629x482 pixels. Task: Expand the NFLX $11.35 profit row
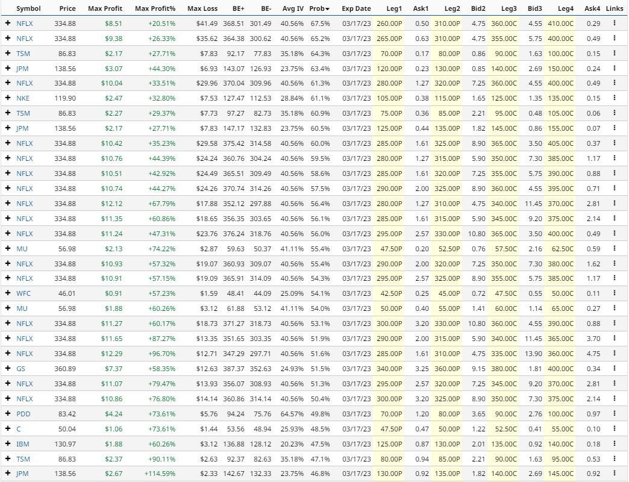pos(8,219)
